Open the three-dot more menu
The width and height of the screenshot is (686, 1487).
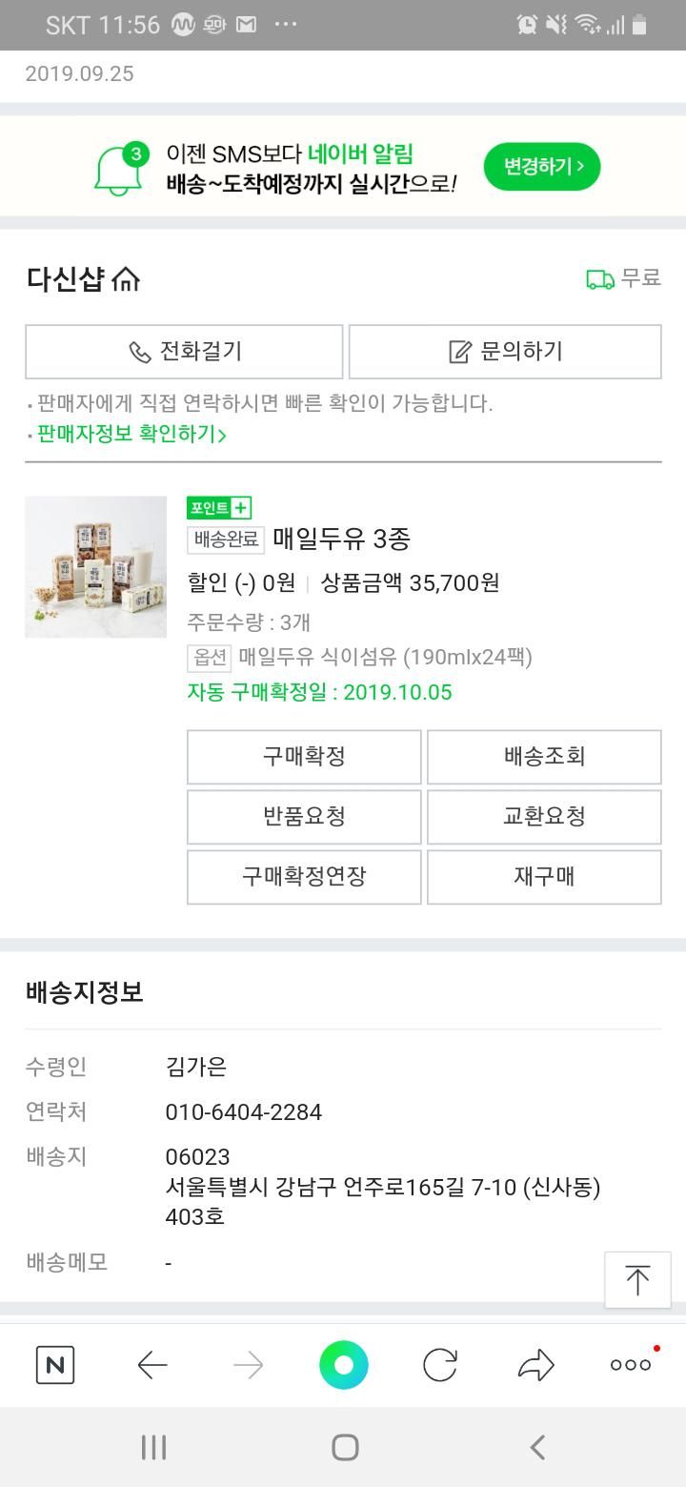click(x=631, y=1365)
